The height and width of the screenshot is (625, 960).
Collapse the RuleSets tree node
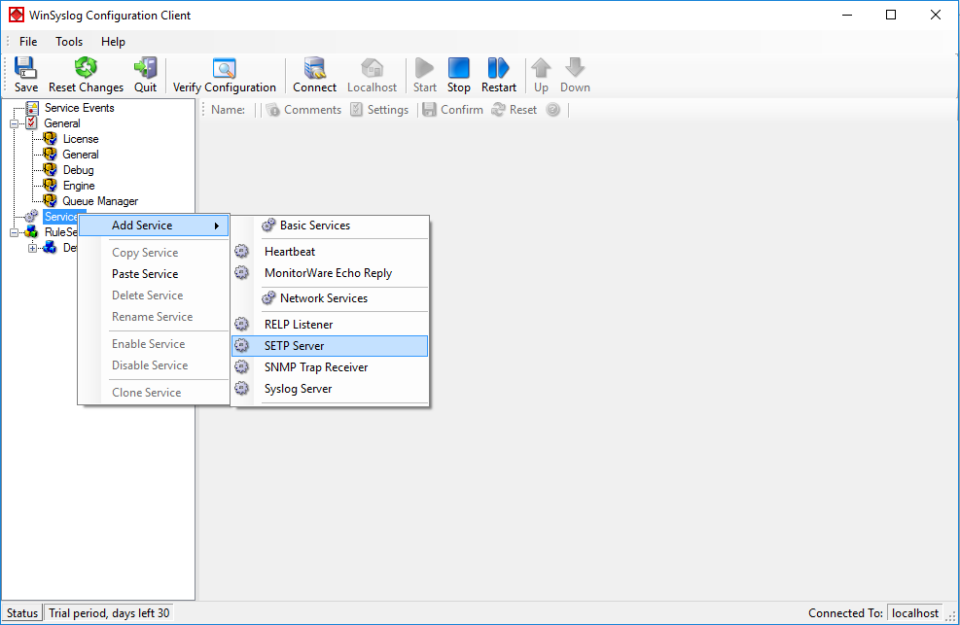click(15, 232)
